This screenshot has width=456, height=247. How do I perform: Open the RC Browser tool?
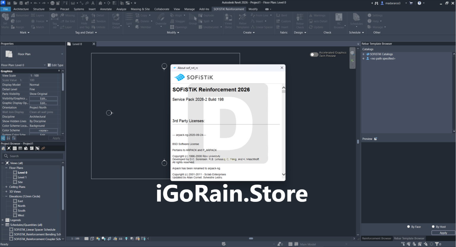coord(339,20)
